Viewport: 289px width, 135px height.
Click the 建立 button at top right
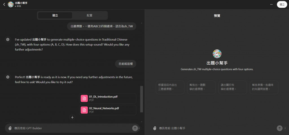pos(282,5)
